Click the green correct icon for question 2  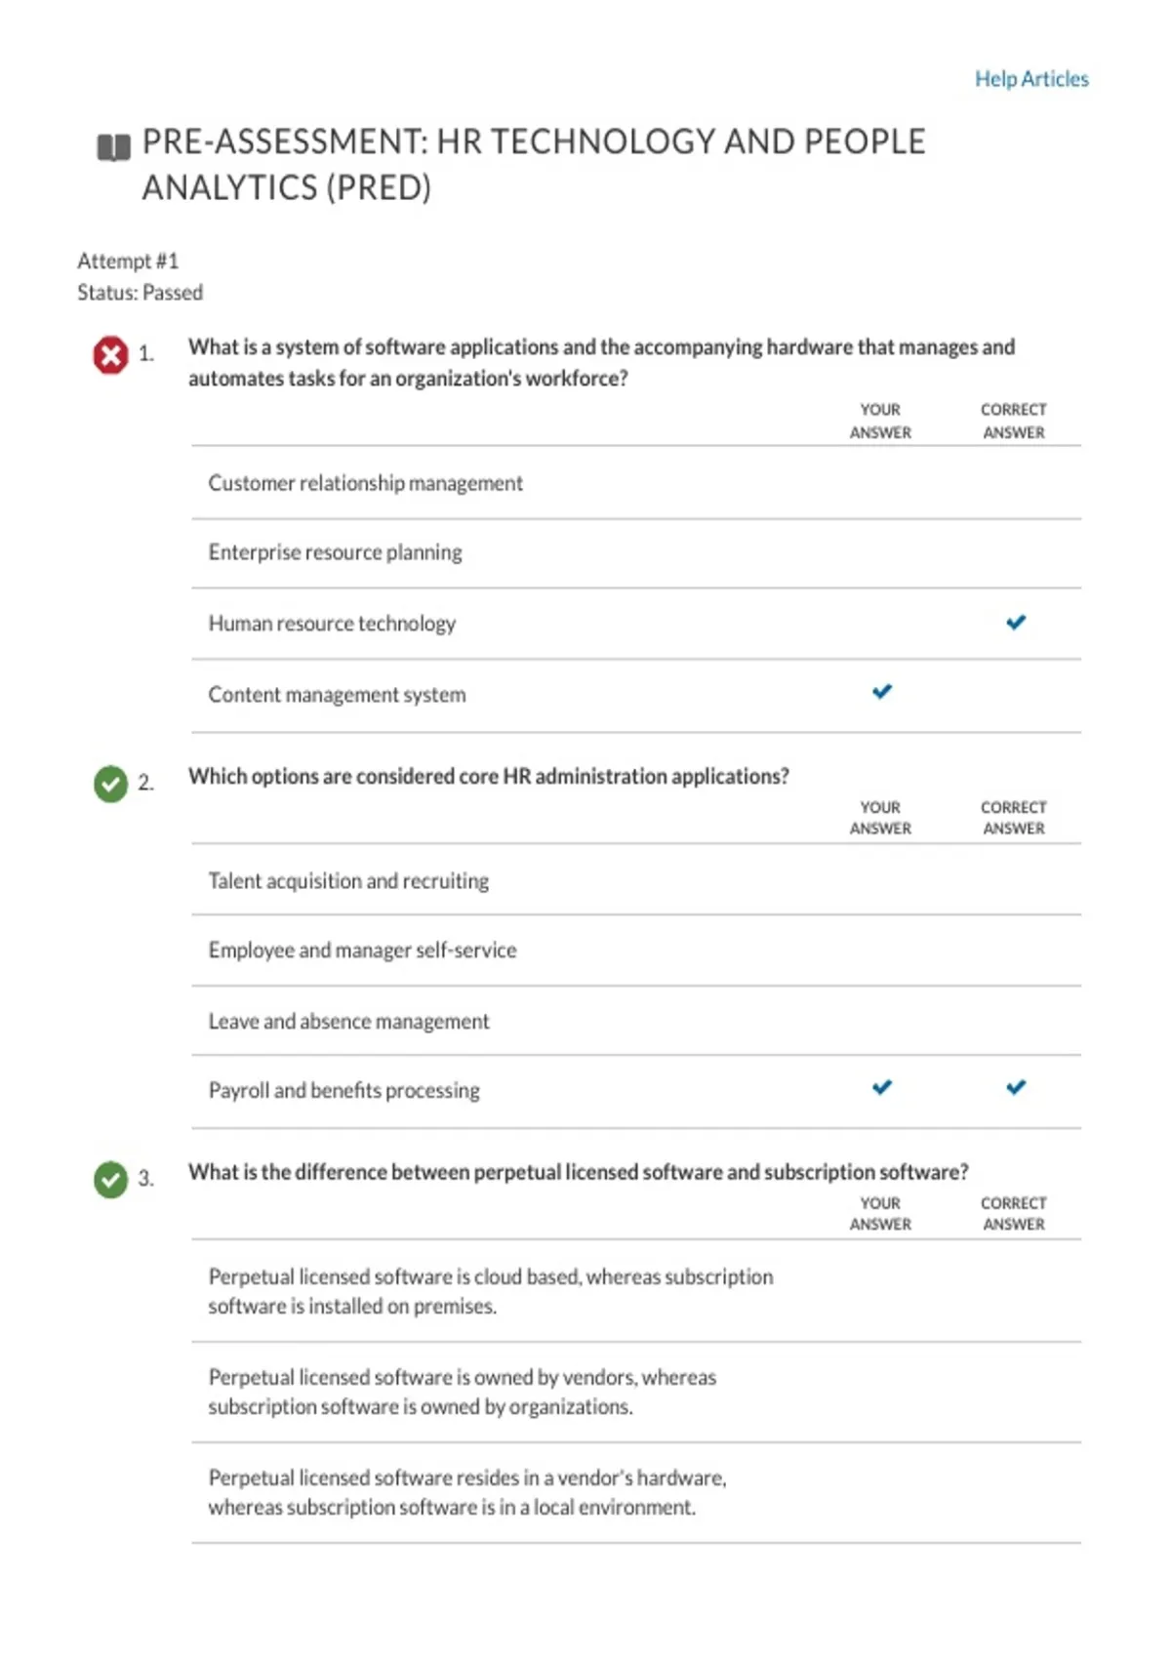coord(111,784)
